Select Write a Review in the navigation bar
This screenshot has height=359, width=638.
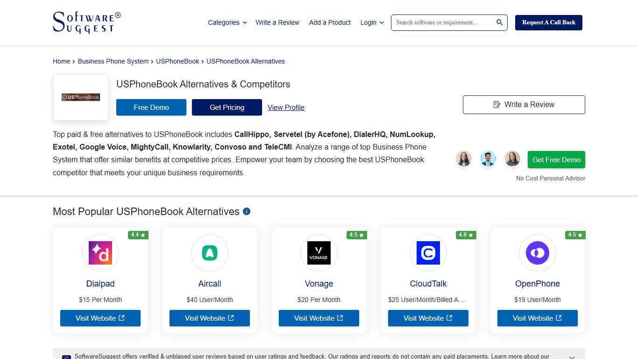point(277,22)
